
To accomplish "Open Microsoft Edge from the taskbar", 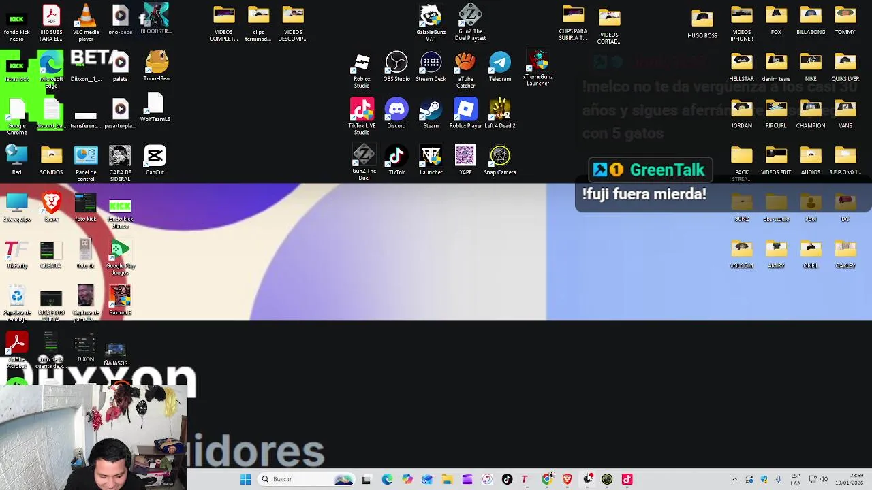I will point(387,479).
